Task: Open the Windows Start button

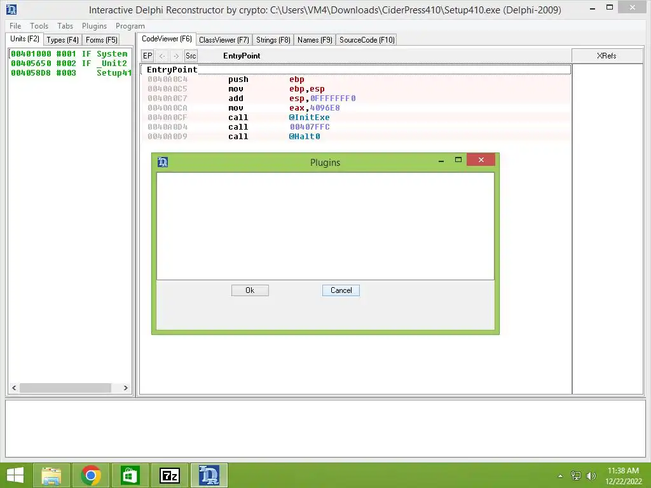Action: coord(15,475)
